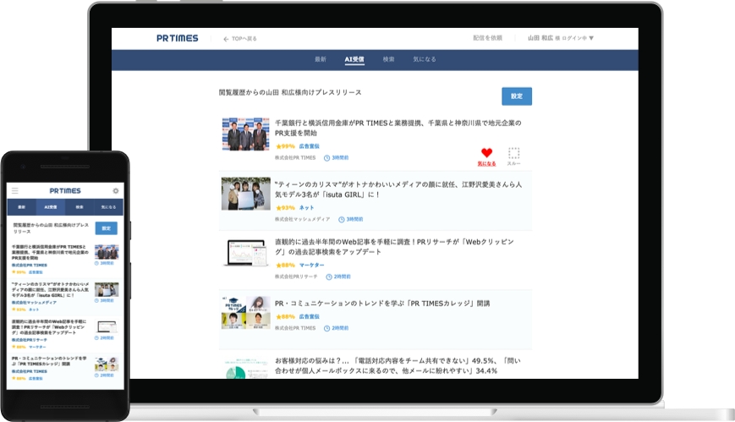
Task: Click the マーケター category tag on the laptop
Action: tap(312, 266)
